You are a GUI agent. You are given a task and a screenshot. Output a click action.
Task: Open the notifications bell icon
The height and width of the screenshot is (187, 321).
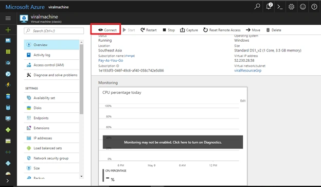pos(269,6)
